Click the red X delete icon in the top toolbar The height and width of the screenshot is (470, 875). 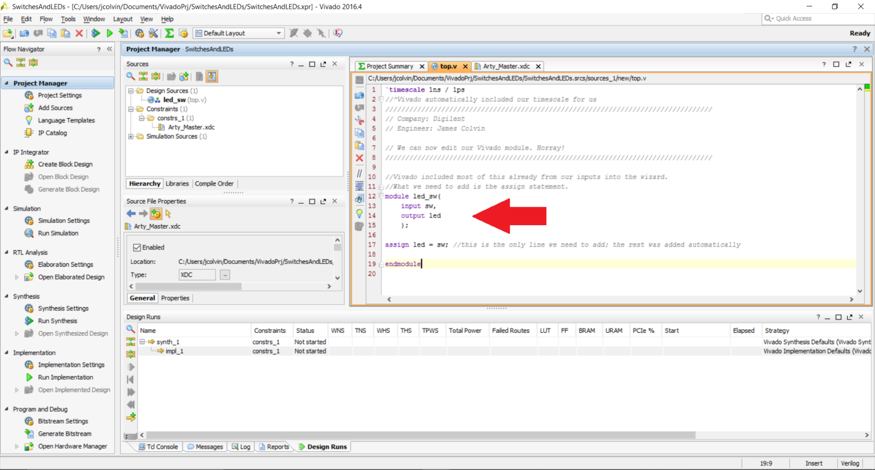[79, 33]
